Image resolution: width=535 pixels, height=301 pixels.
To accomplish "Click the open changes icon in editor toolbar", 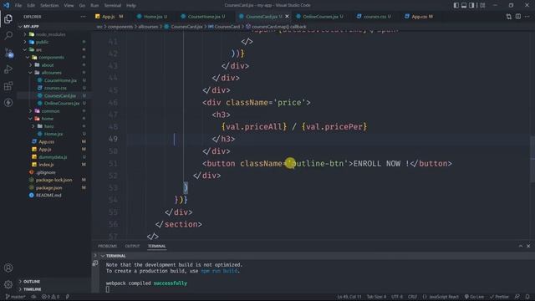I will (509, 17).
